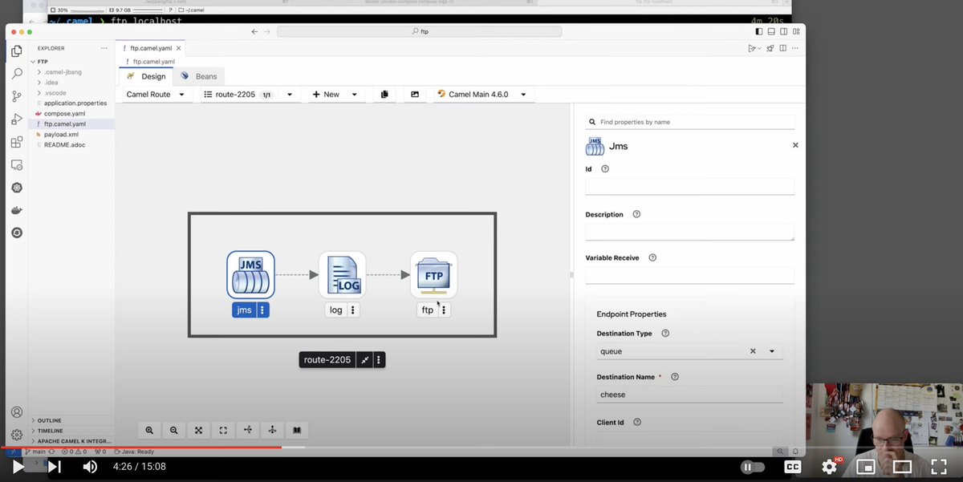Zoom out on the designer canvas
The width and height of the screenshot is (963, 482).
coord(174,431)
